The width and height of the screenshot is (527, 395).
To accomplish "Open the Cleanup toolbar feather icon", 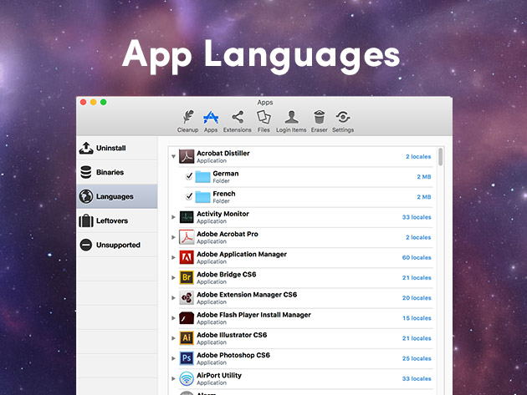I will point(188,117).
